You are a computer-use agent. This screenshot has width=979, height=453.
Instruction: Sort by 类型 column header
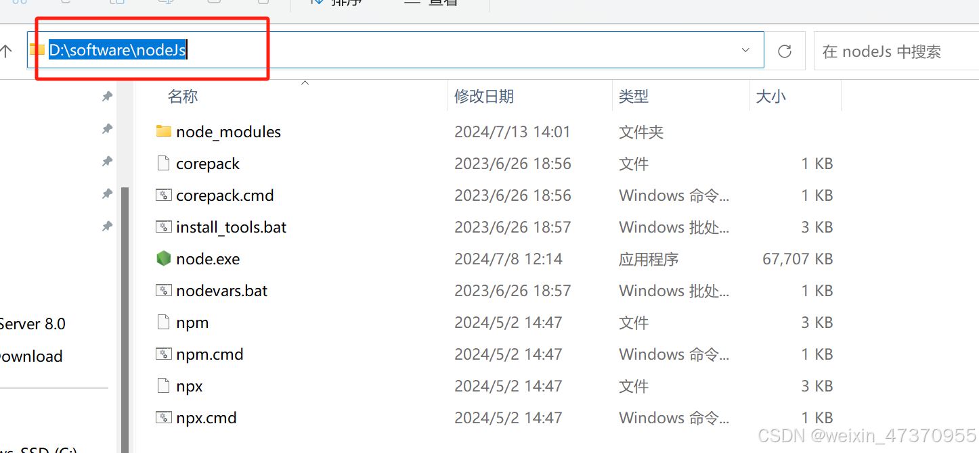[x=634, y=97]
